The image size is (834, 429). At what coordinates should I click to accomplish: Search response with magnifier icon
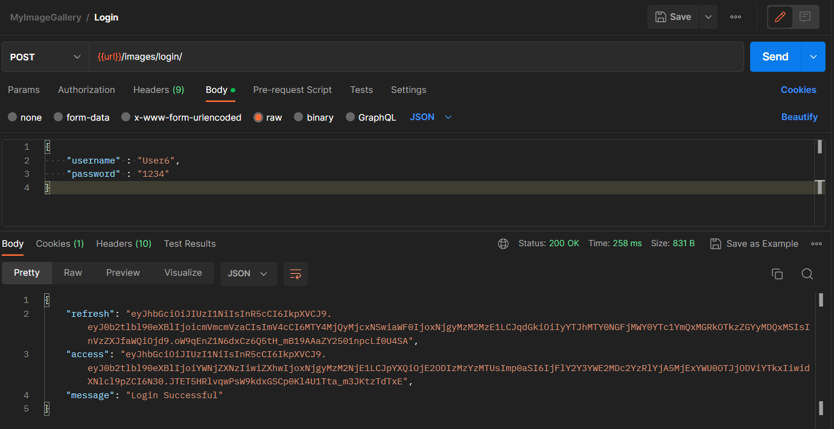(807, 274)
